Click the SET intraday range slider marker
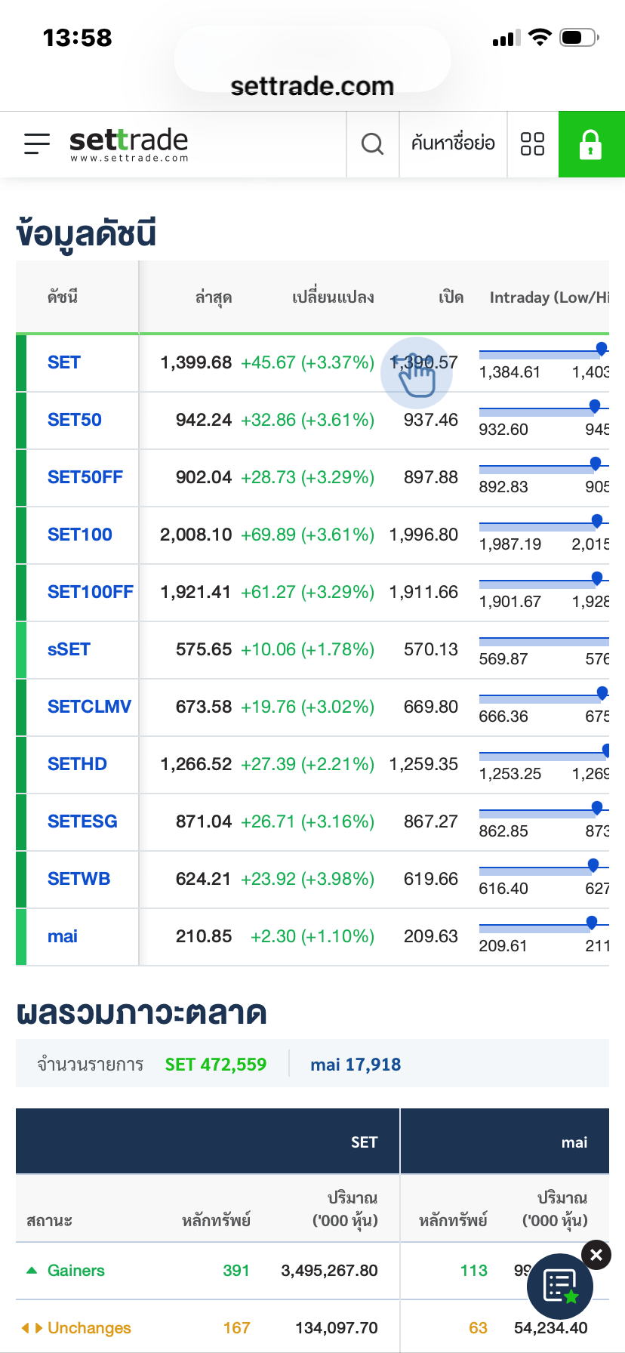 tap(602, 348)
